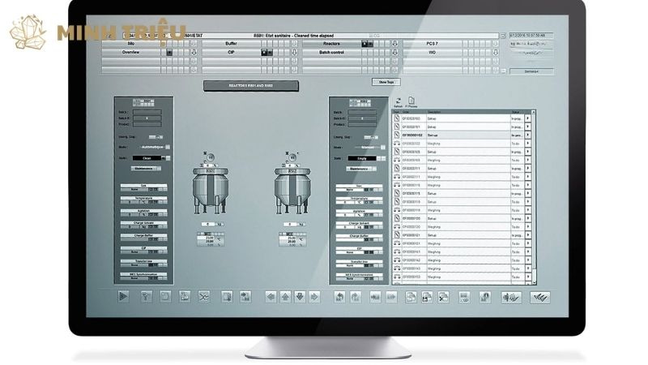Click the up arrow navigation icon
Screen dimensions: 648x365
point(285,297)
